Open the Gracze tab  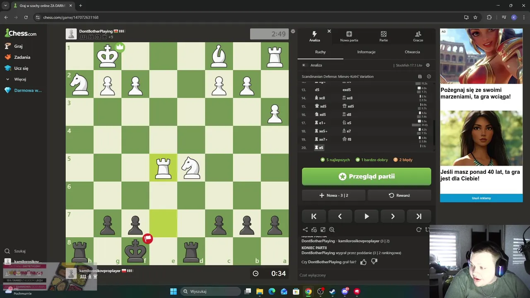coord(418,36)
